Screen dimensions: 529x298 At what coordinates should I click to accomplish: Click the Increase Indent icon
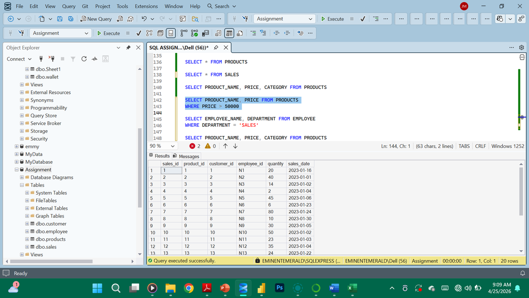(287, 33)
